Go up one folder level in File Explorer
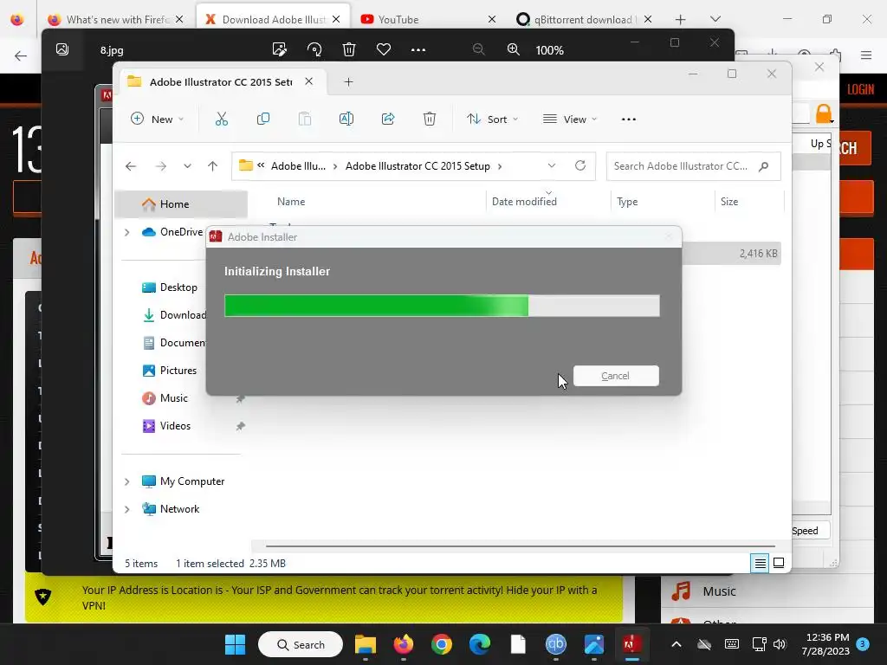Image resolution: width=887 pixels, height=665 pixels. coord(213,166)
